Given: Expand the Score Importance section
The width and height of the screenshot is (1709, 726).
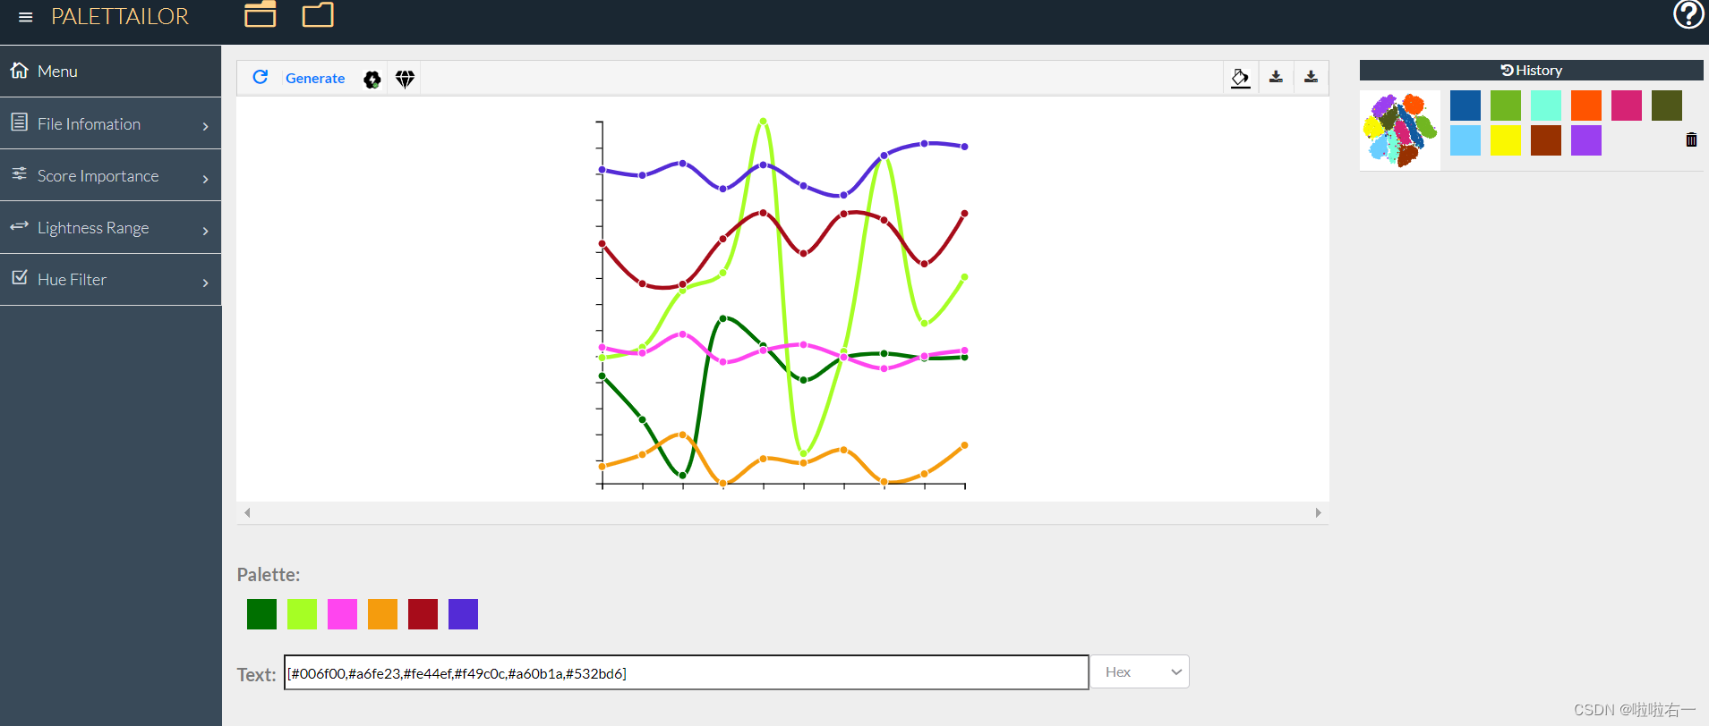Looking at the screenshot, I should point(110,175).
